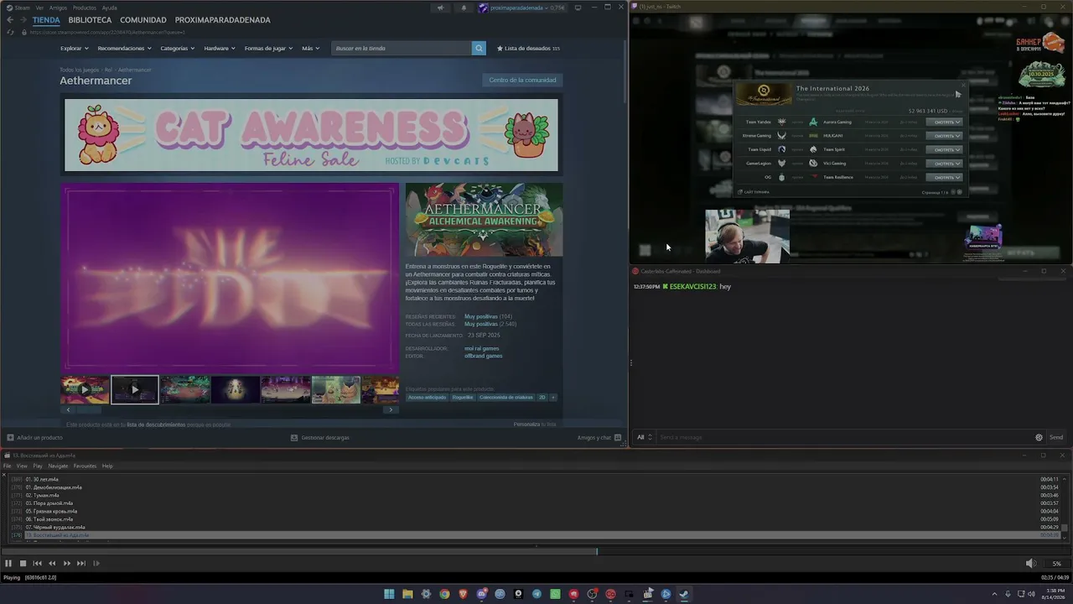Switch to the TIENDA tab
This screenshot has height=604, width=1073.
click(46, 20)
